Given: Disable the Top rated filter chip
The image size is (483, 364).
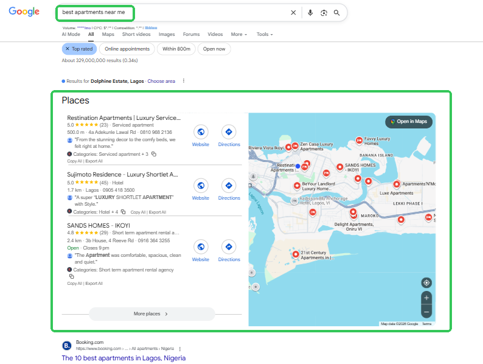Looking at the screenshot, I should [78, 49].
